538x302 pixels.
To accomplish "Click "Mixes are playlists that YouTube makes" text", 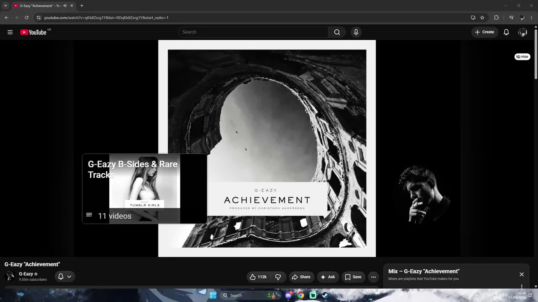I will click(423, 279).
